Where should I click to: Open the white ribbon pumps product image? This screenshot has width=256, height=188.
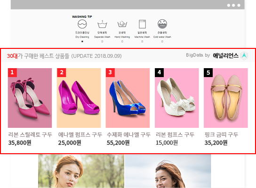177,98
